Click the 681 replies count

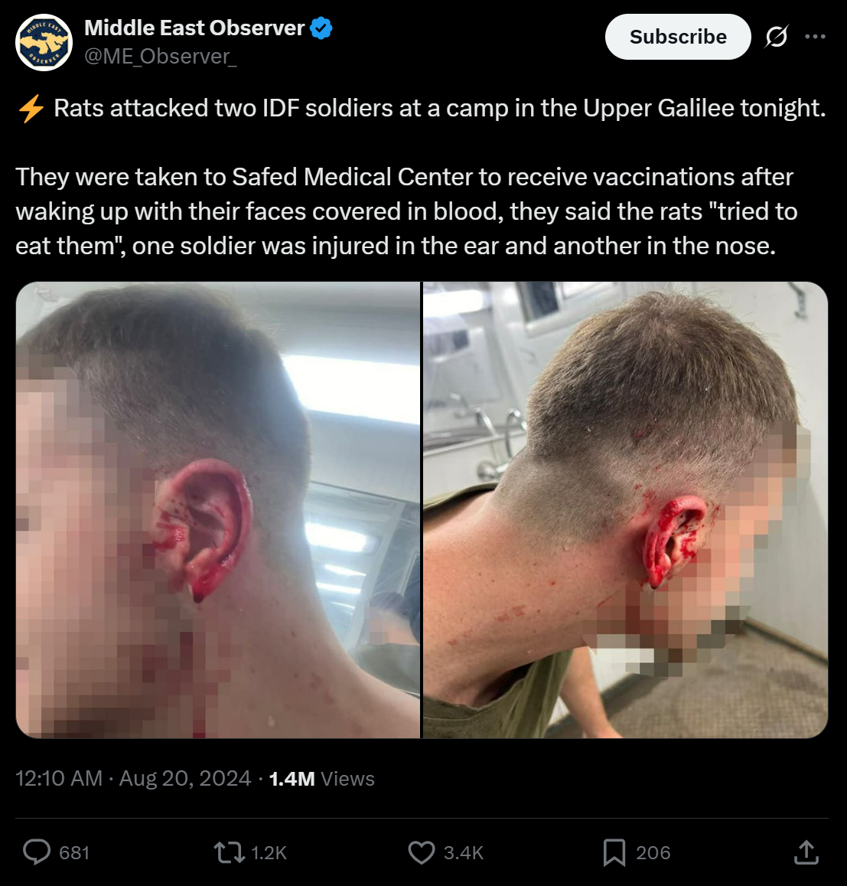(x=74, y=852)
